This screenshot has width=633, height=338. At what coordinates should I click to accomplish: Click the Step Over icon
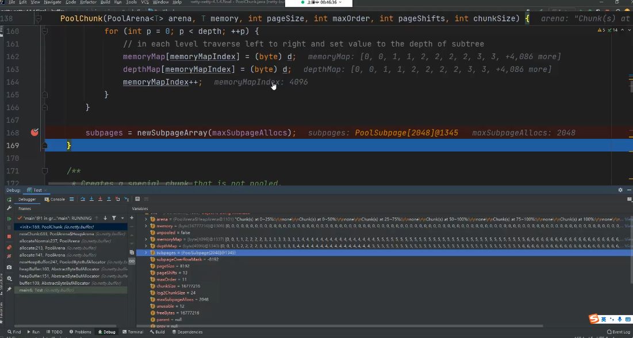pyautogui.click(x=83, y=199)
